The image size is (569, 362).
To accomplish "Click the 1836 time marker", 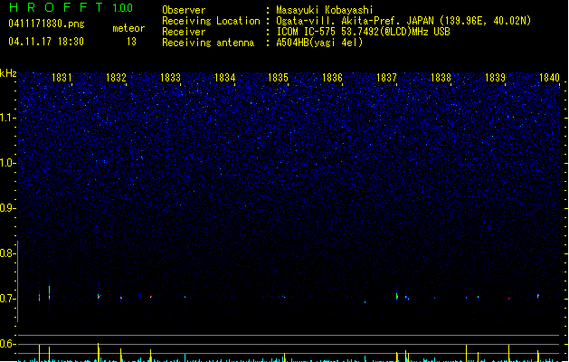I will (x=332, y=78).
